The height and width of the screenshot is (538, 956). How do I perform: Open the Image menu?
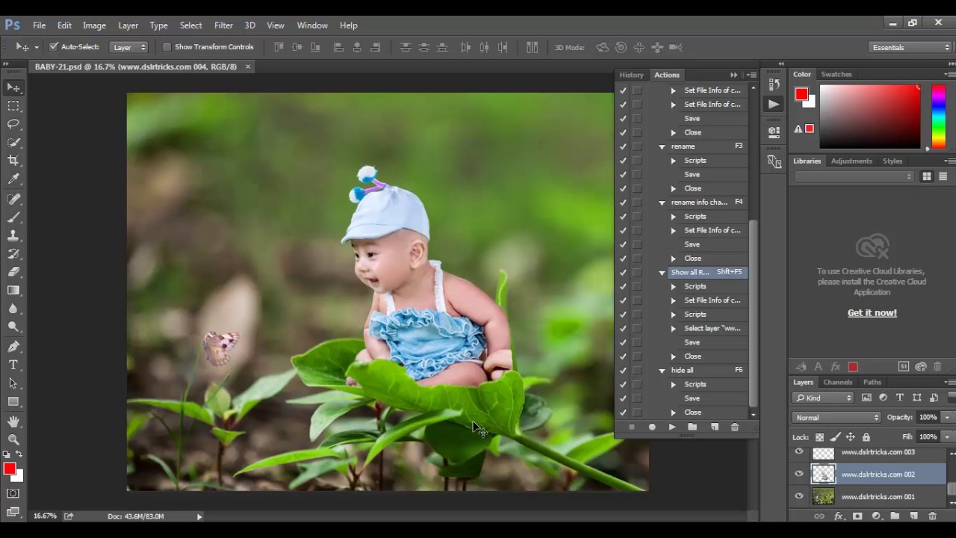pos(94,25)
